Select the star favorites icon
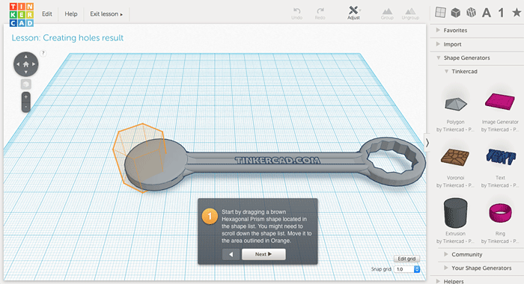The width and height of the screenshot is (524, 284). pyautogui.click(x=517, y=13)
